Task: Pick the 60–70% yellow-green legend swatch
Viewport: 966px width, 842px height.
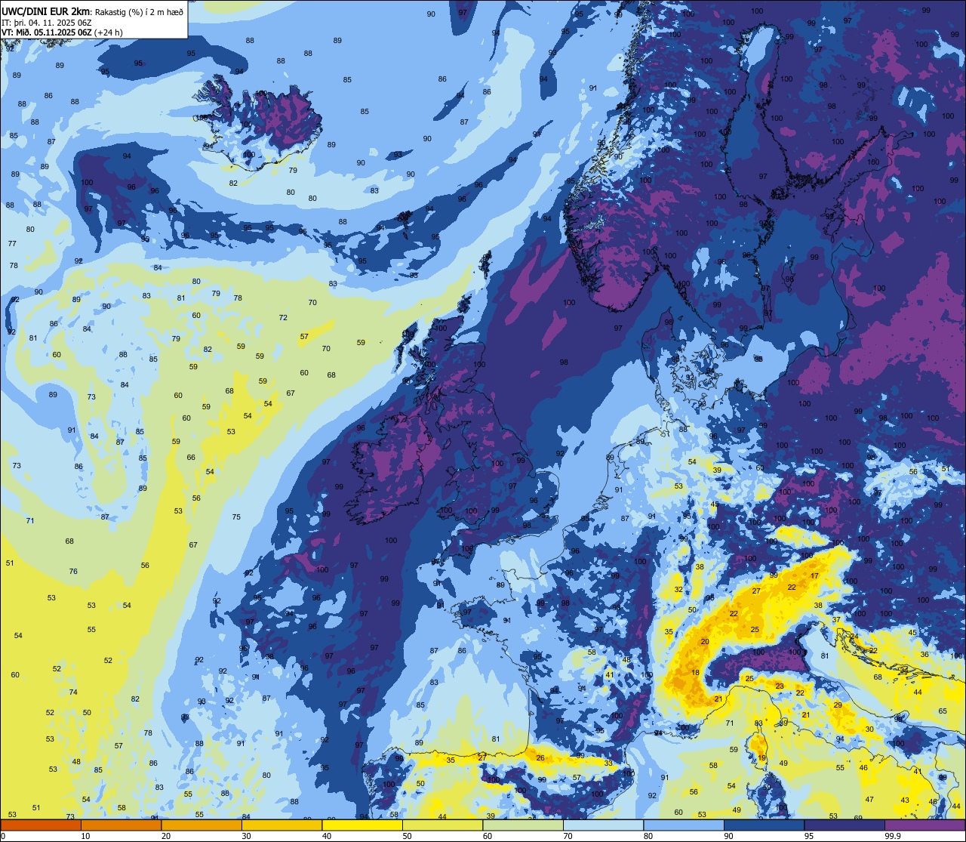Action: (523, 825)
